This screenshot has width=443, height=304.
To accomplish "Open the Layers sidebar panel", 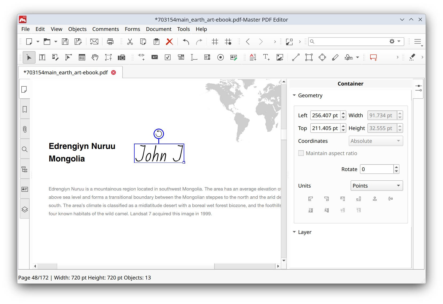I will click(25, 209).
